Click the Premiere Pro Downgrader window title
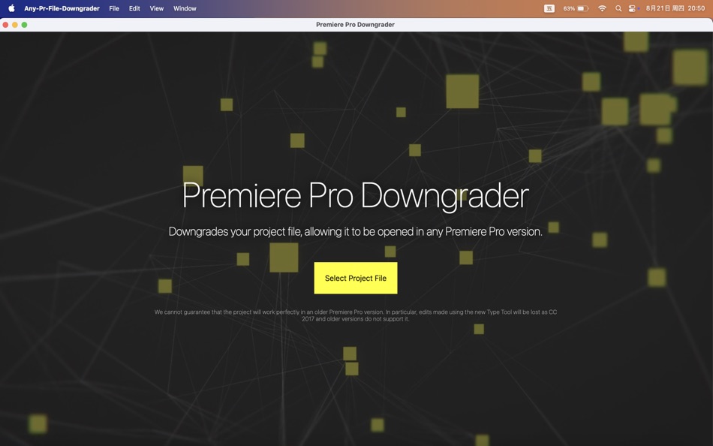This screenshot has height=446, width=713. [355, 25]
